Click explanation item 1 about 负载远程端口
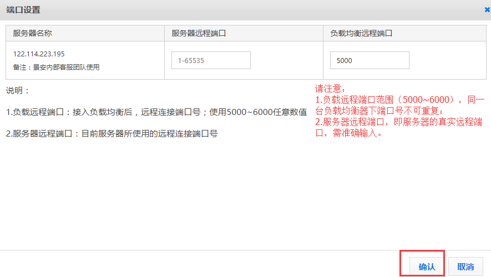This screenshot has width=491, height=277. click(x=156, y=112)
